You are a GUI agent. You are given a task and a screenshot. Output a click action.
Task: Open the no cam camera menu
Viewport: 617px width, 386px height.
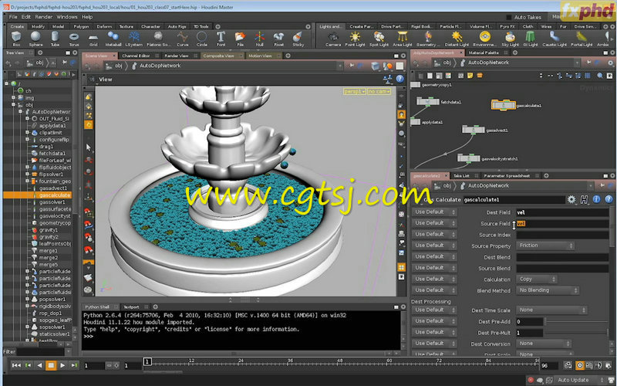[379, 91]
